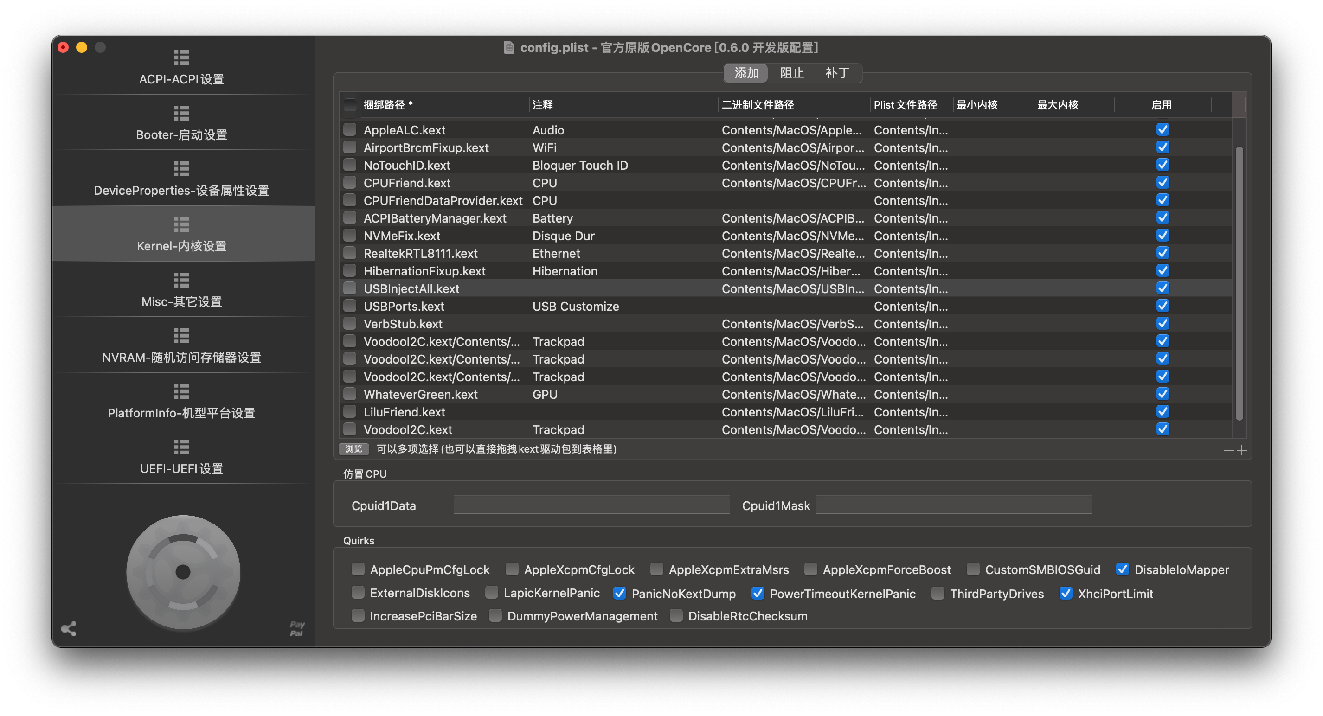Click minus icon to remove kext row
Image resolution: width=1323 pixels, height=716 pixels.
1228,450
